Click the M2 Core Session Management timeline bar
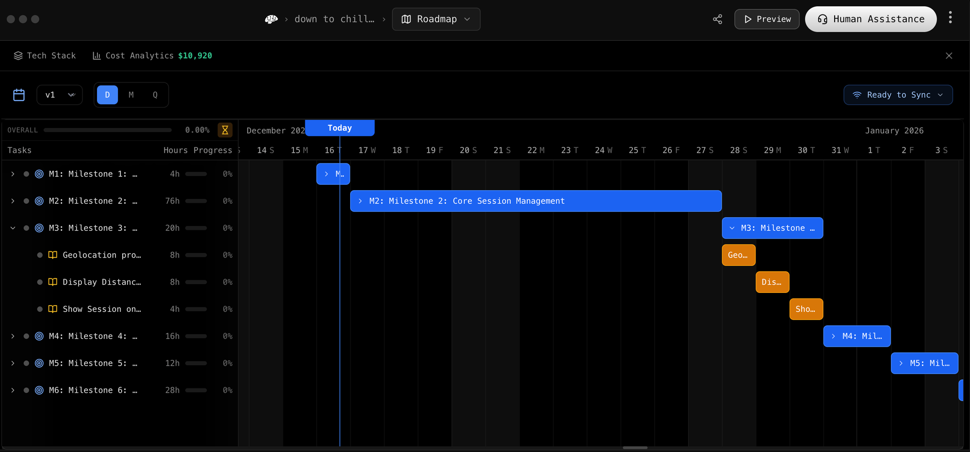Screen dimensions: 970x452 point(535,201)
